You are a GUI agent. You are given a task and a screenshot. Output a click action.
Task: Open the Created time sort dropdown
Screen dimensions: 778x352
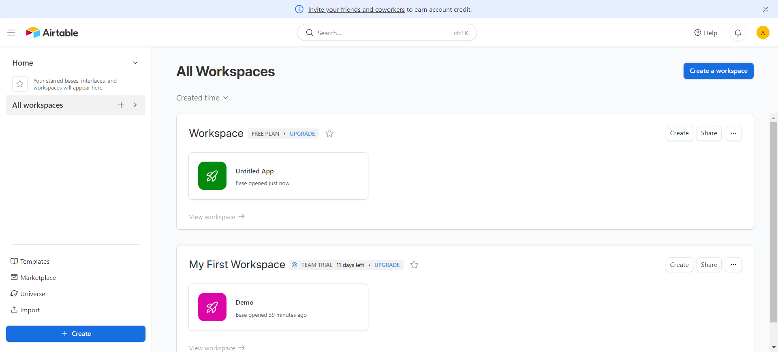(202, 98)
